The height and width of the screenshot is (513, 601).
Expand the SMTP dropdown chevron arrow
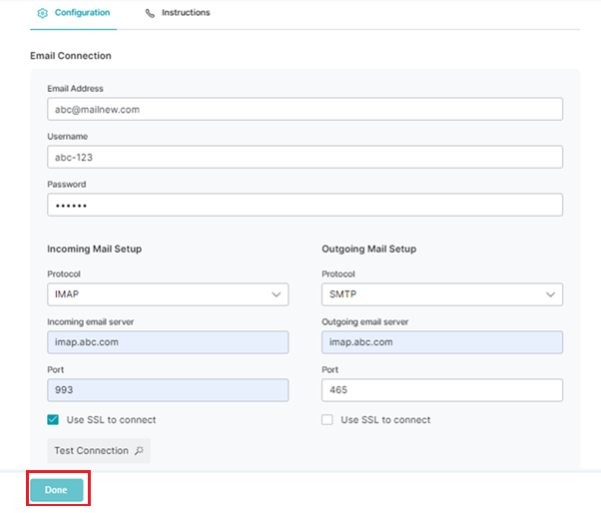pos(551,294)
